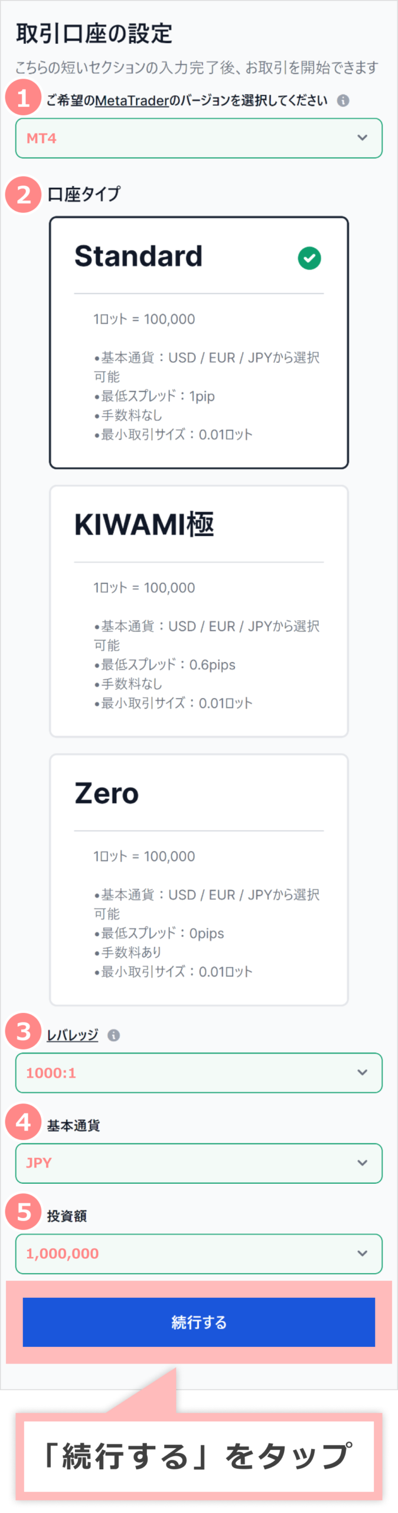Screen dimensions: 398x1513
Task: Click the info icon next to レバレッジ
Action: tap(114, 1035)
